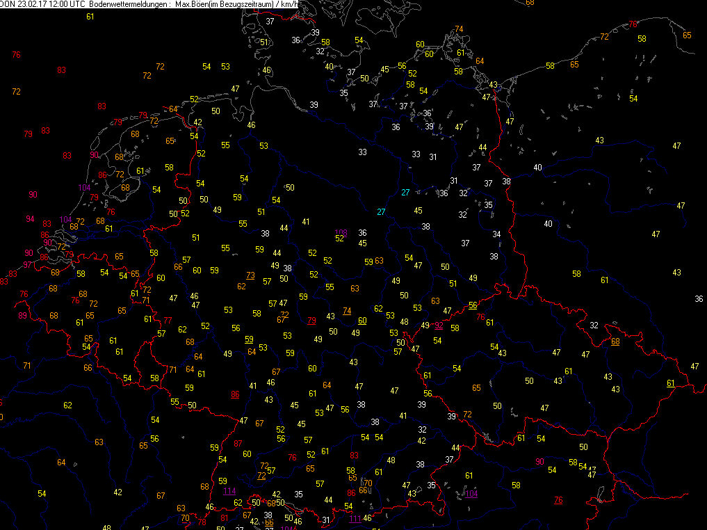Select the underlined 73 wind reading
Viewport: 707px width, 530px height.
coord(250,275)
